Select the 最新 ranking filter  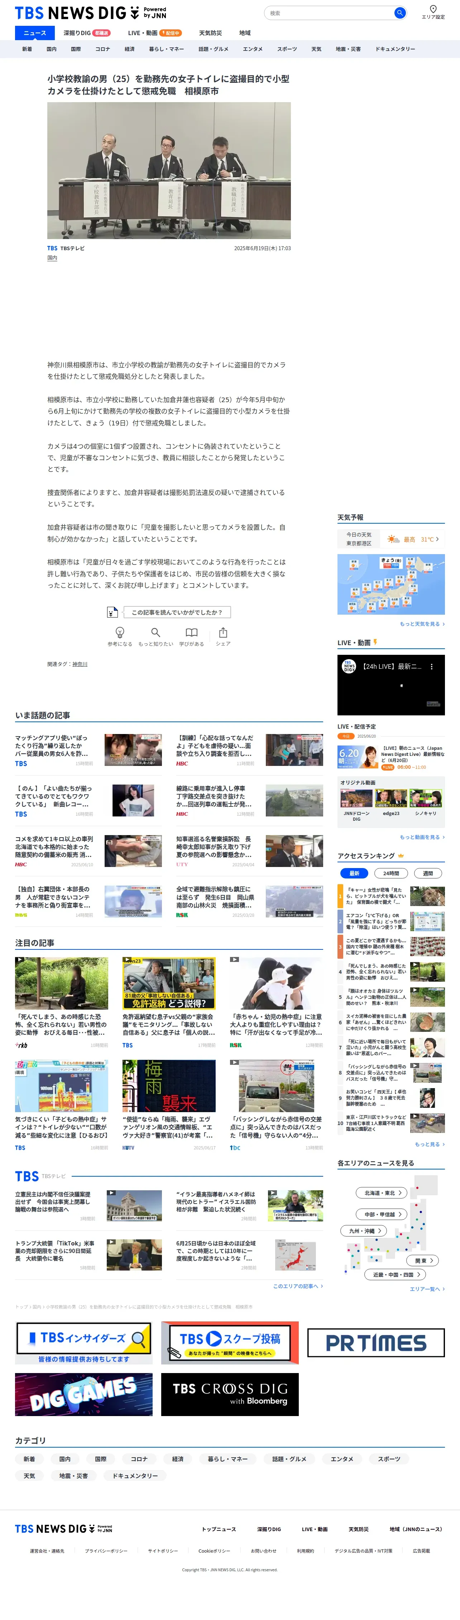354,873
